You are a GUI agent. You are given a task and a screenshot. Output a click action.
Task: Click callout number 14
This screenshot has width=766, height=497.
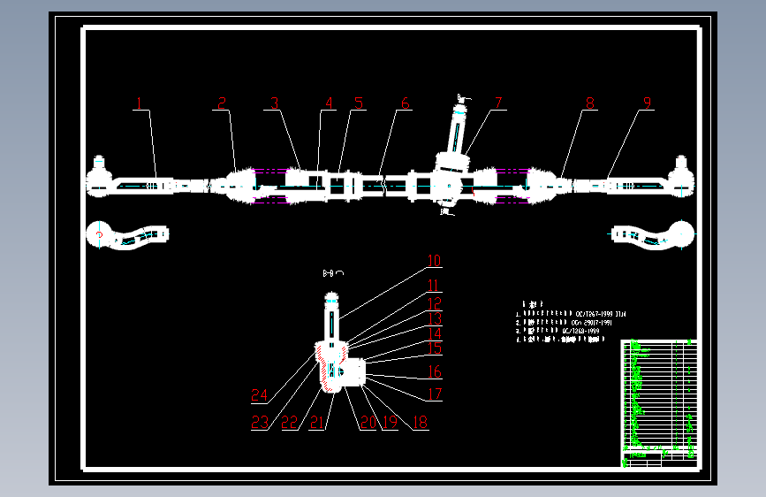(x=435, y=333)
